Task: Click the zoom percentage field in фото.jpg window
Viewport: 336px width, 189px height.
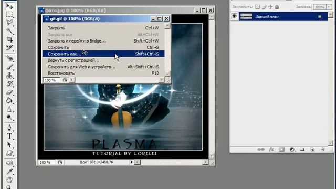Action: [46, 162]
